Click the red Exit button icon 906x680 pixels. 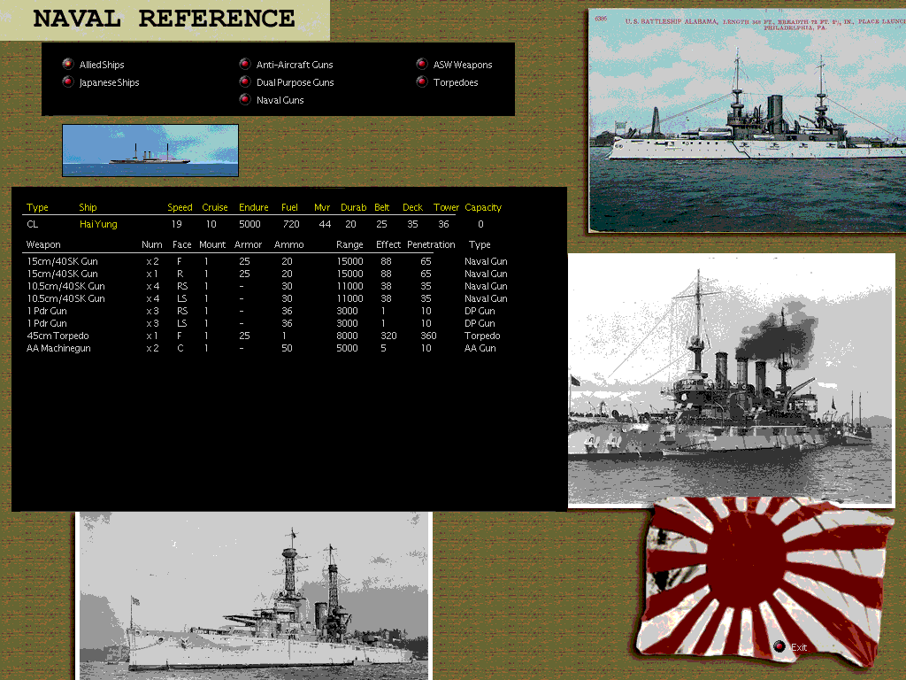point(779,646)
